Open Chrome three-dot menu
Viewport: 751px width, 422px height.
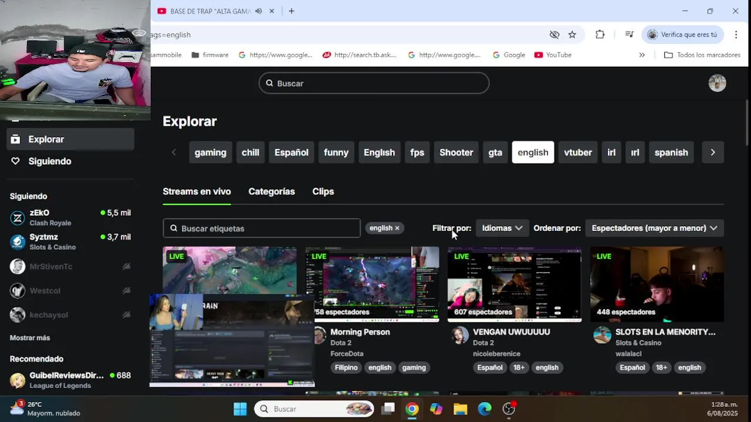736,35
